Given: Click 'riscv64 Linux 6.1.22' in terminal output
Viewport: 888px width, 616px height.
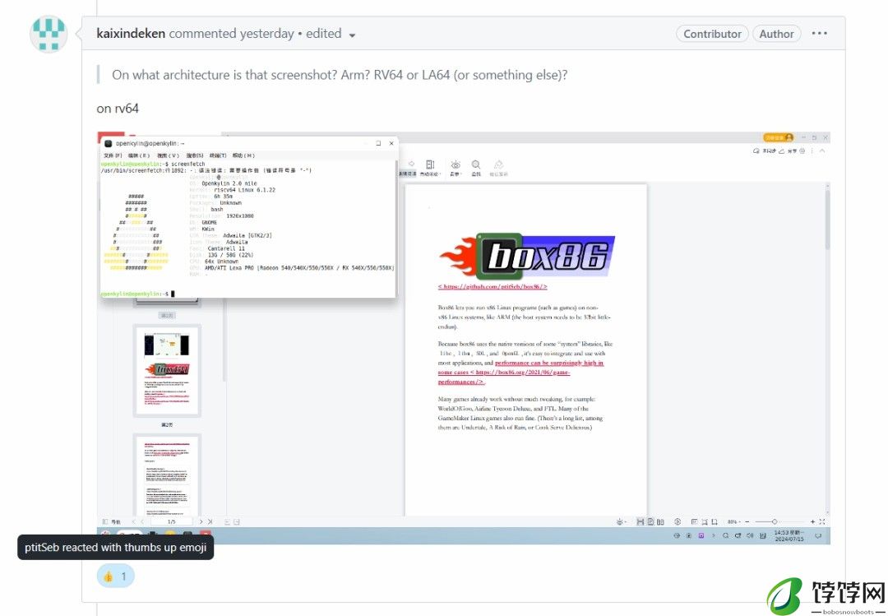Looking at the screenshot, I should point(245,190).
